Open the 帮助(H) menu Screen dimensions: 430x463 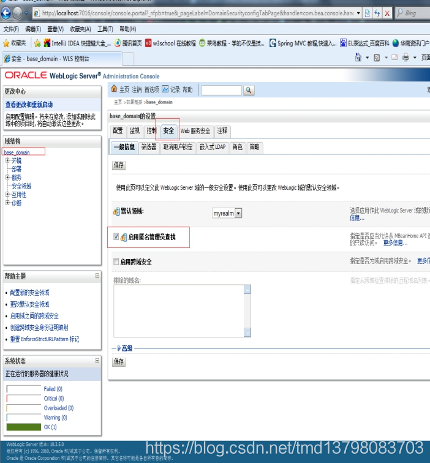(128, 29)
